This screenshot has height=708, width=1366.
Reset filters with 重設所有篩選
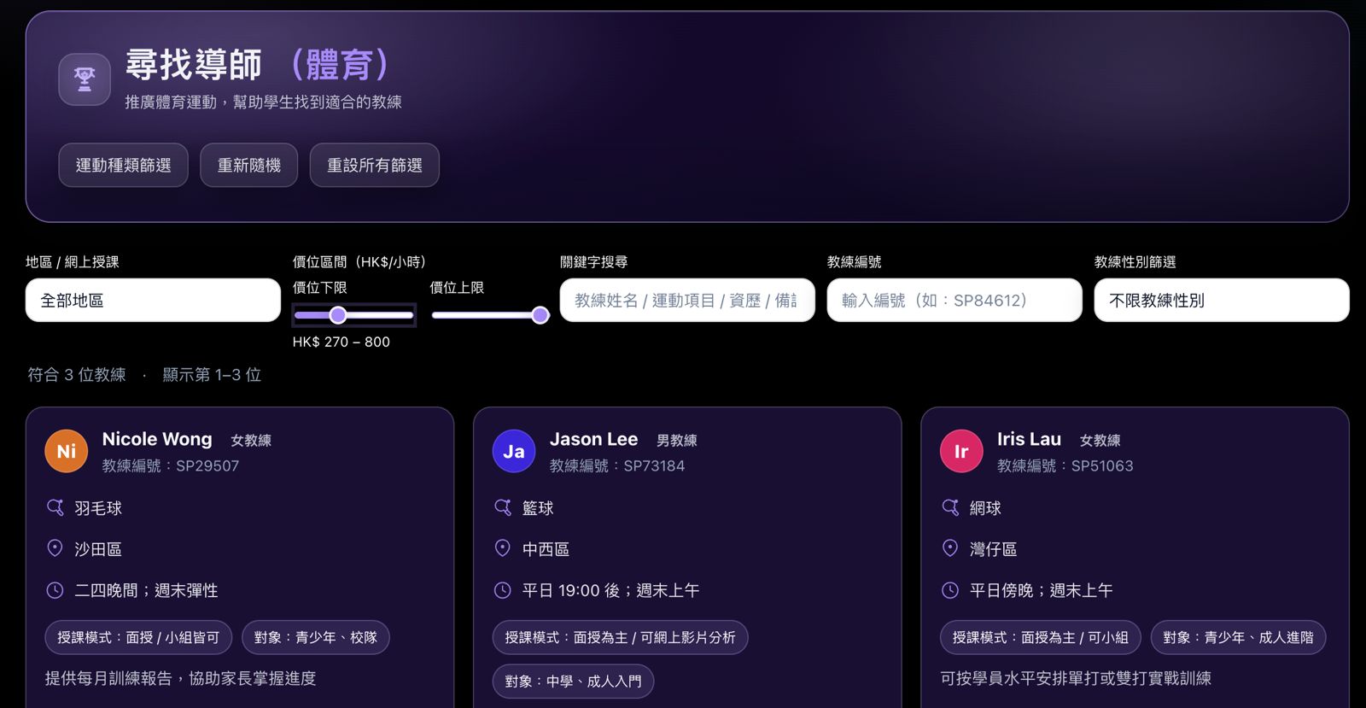(x=375, y=165)
